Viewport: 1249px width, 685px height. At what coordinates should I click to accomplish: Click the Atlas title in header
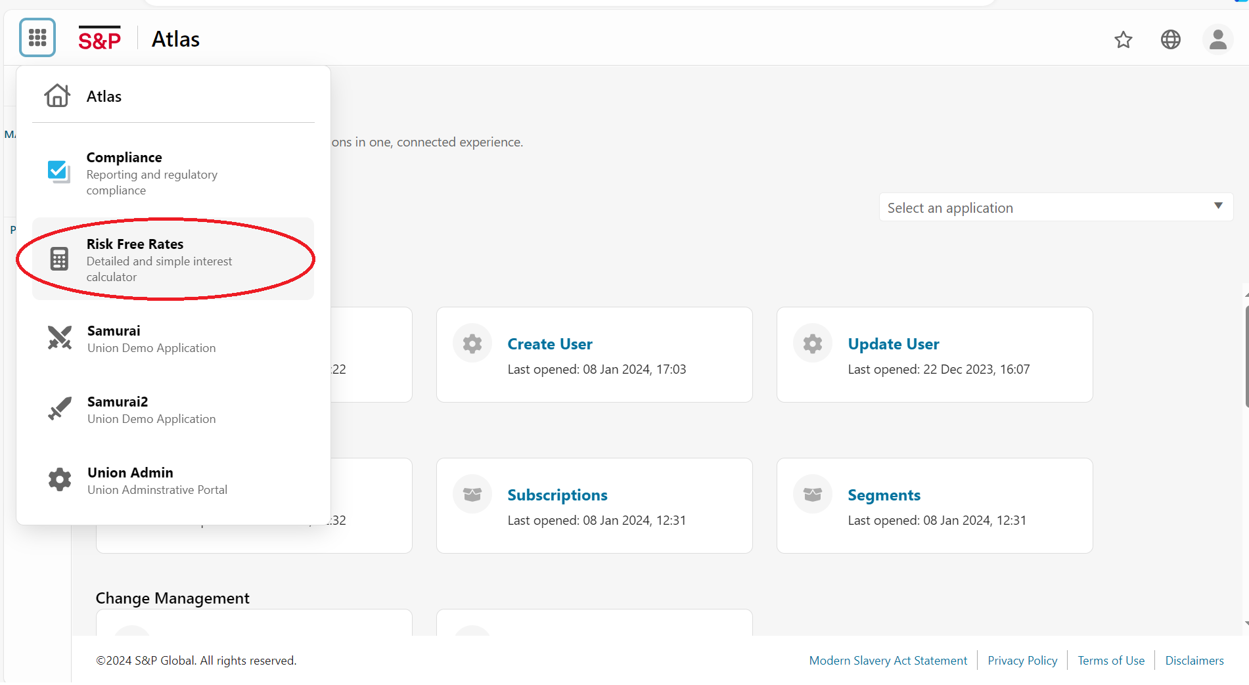(x=175, y=39)
